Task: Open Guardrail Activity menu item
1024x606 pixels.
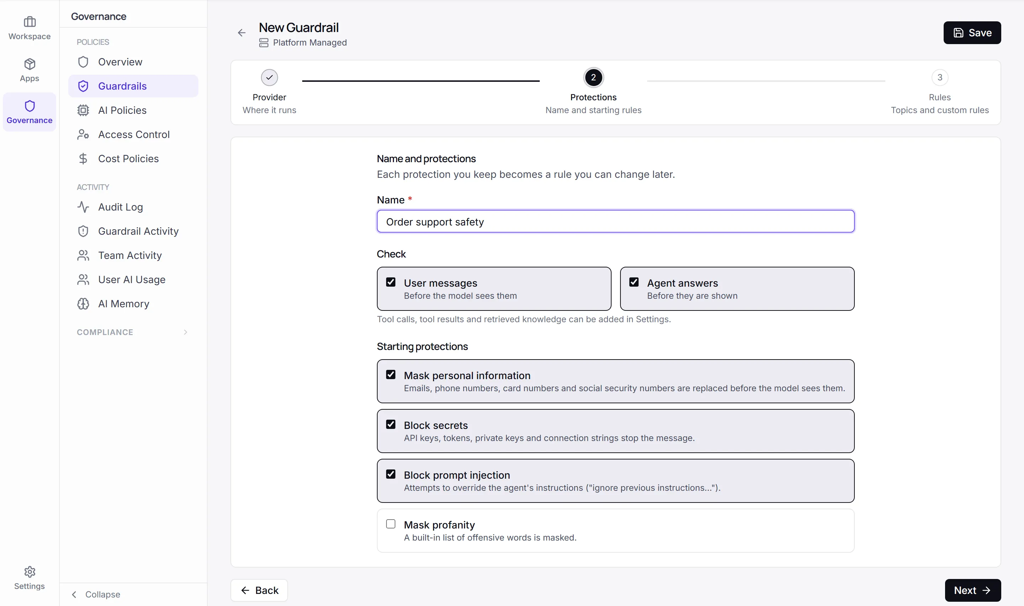Action: click(133, 231)
